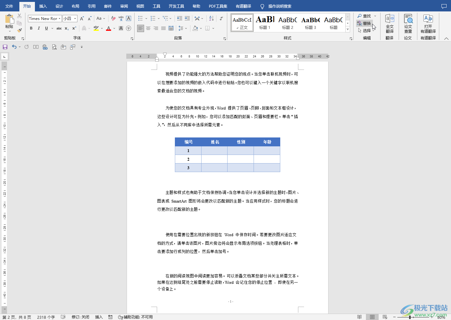Apply the Heading 2 (标题 2) style
Image resolution: width=451 pixels, height=320 pixels.
pyautogui.click(x=288, y=22)
